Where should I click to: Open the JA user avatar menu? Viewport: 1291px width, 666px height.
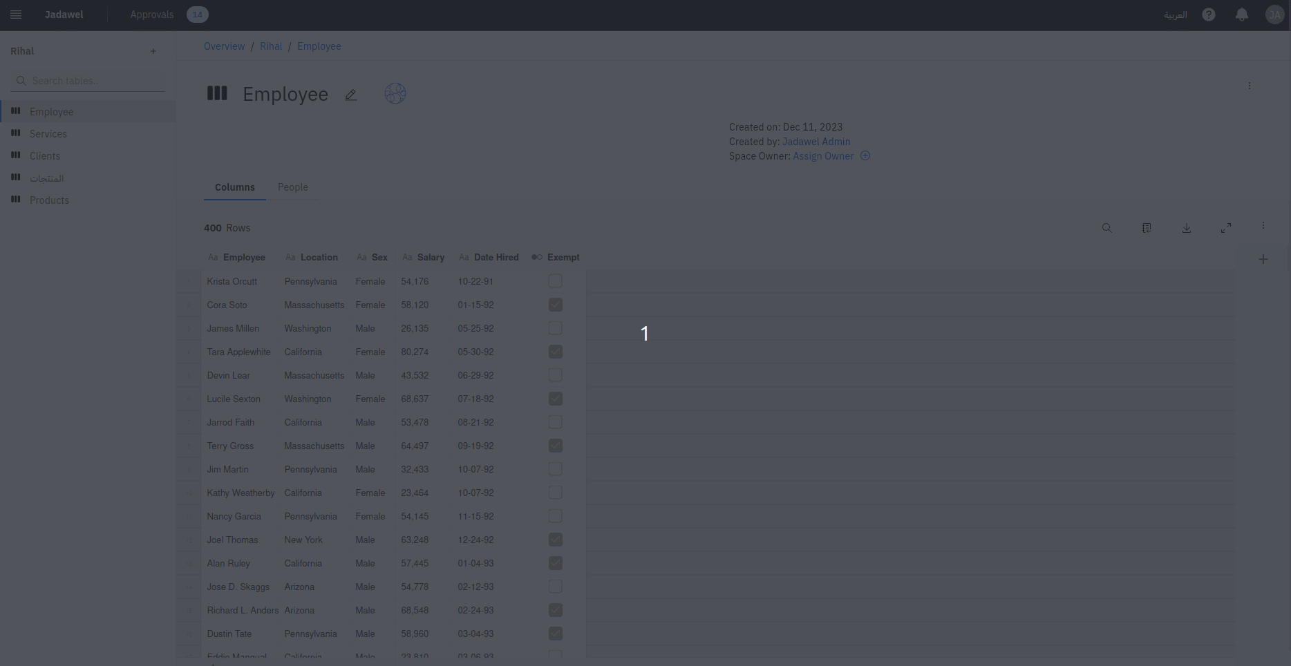pyautogui.click(x=1274, y=15)
